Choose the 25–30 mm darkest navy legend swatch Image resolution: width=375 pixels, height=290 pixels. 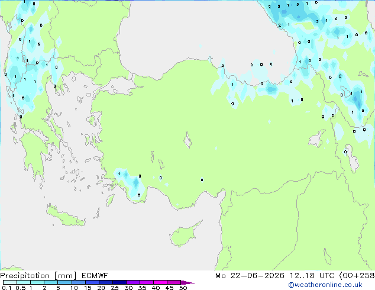click(119, 282)
